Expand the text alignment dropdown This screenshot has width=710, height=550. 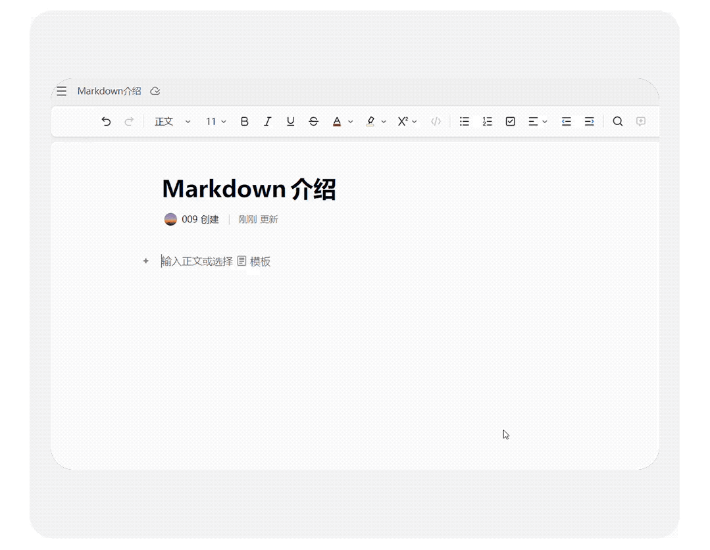point(538,122)
